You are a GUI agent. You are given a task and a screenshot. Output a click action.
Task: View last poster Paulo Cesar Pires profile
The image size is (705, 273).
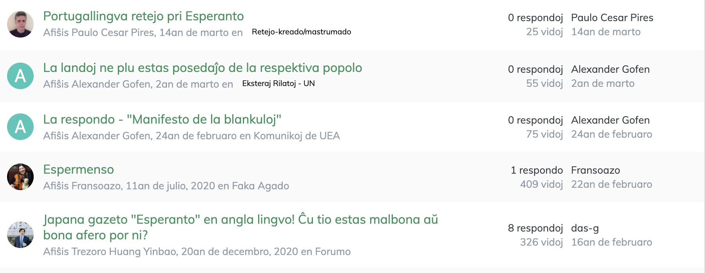[612, 18]
